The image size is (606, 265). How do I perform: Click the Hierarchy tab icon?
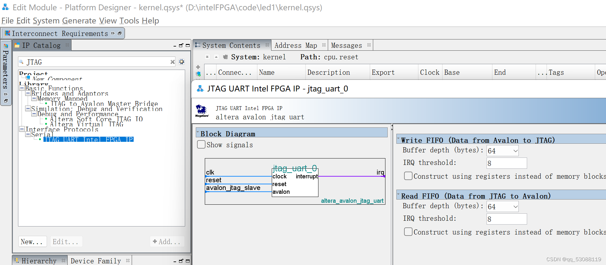[17, 261]
